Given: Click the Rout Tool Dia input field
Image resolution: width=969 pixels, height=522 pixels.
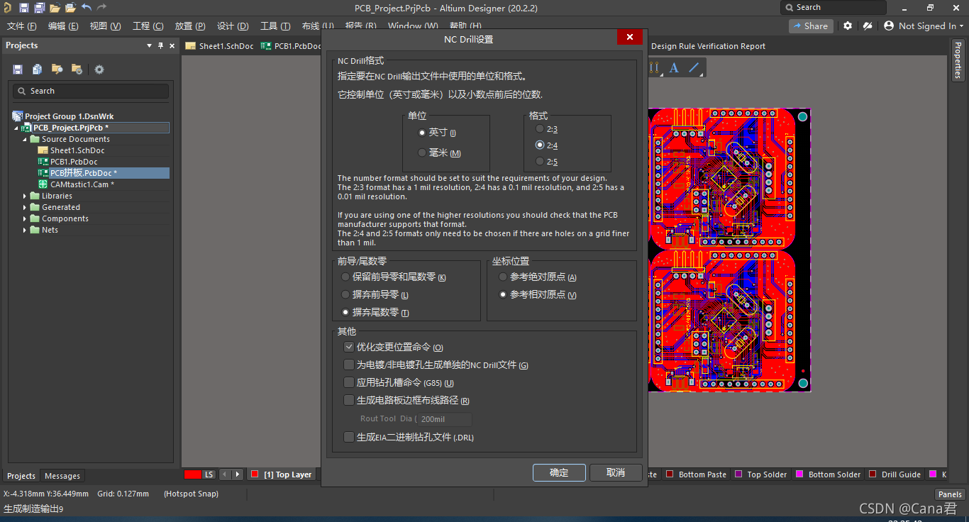Looking at the screenshot, I should [x=443, y=419].
